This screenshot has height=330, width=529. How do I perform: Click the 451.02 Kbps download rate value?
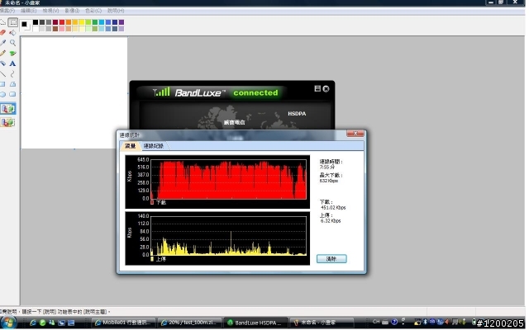(x=333, y=208)
